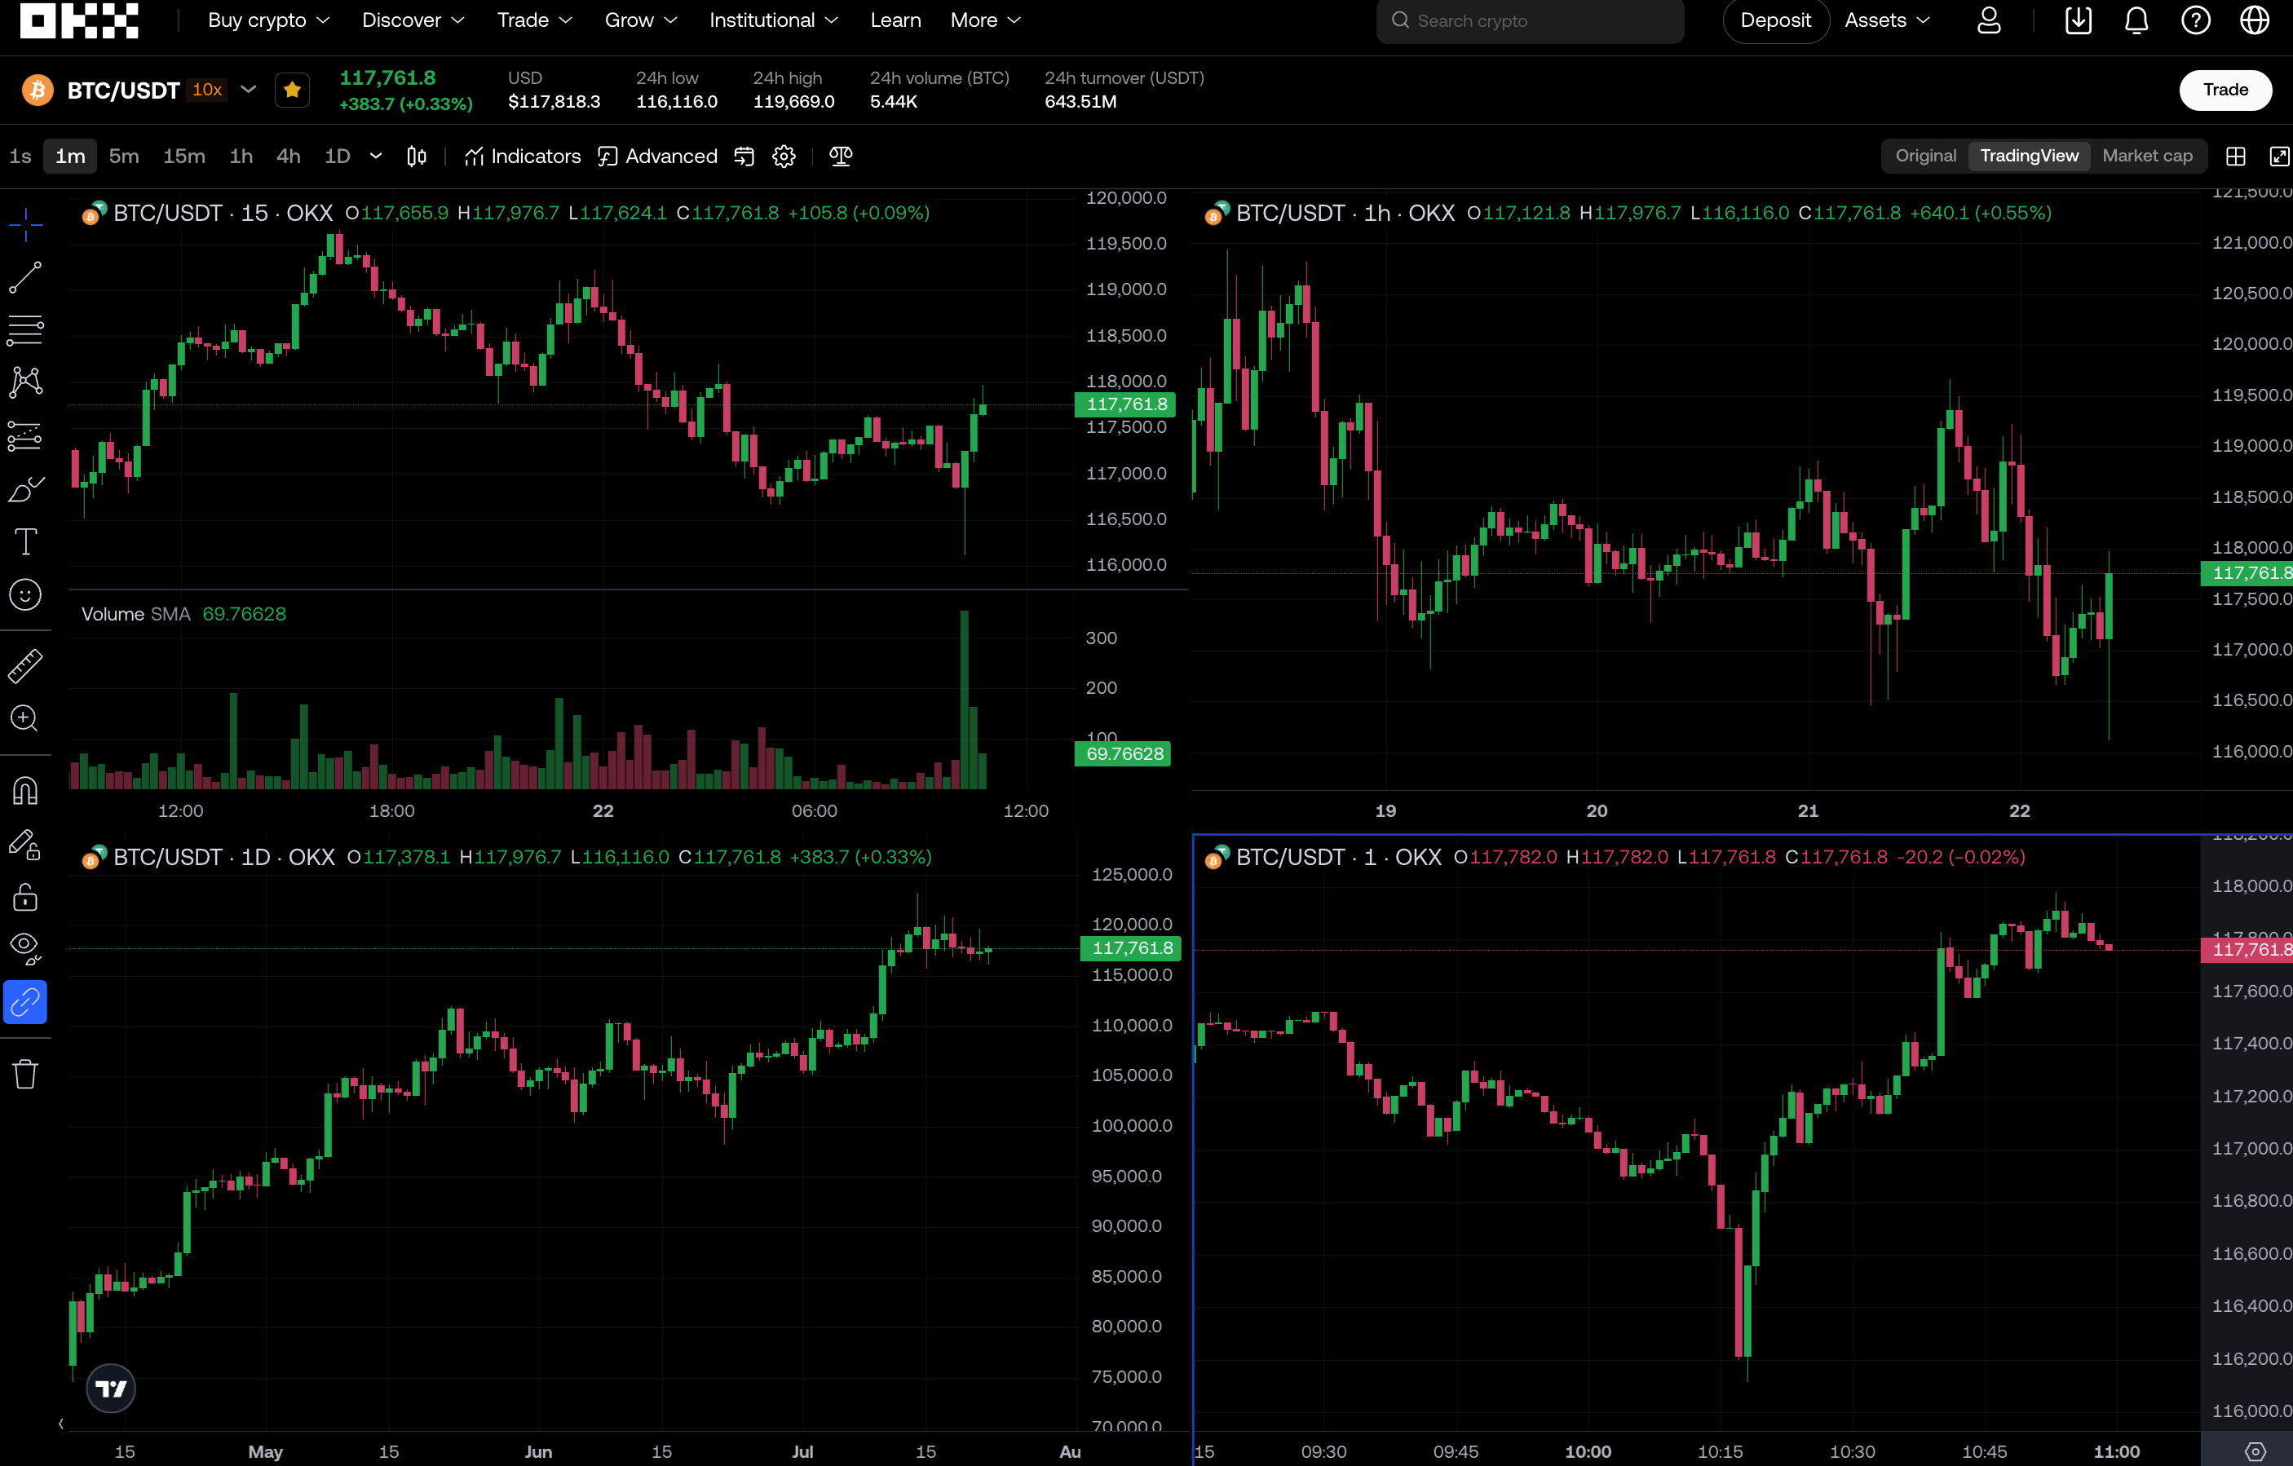Open the emoji sticker tool
The width and height of the screenshot is (2293, 1466).
(26, 595)
